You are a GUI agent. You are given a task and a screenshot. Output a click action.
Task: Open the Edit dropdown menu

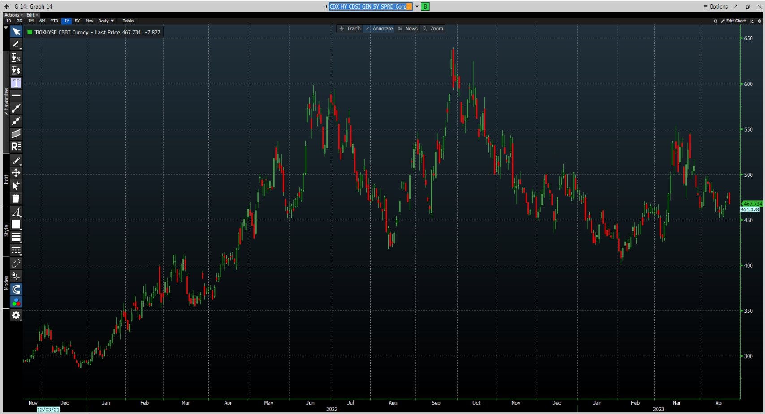(32, 15)
